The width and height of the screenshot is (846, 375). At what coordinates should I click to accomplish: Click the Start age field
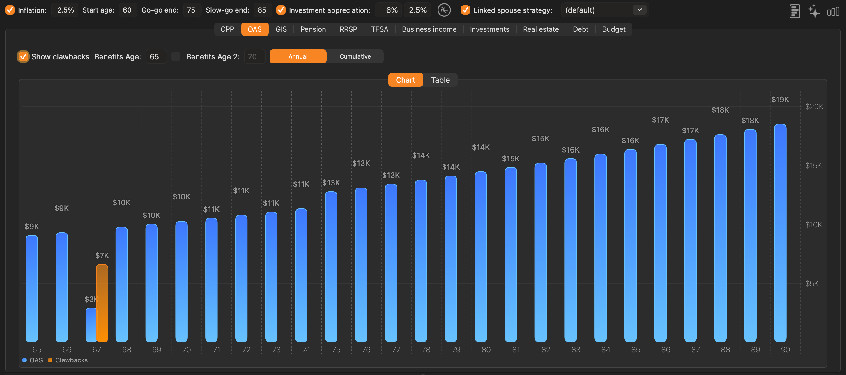point(128,10)
